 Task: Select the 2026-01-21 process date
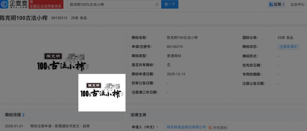click(14, 126)
